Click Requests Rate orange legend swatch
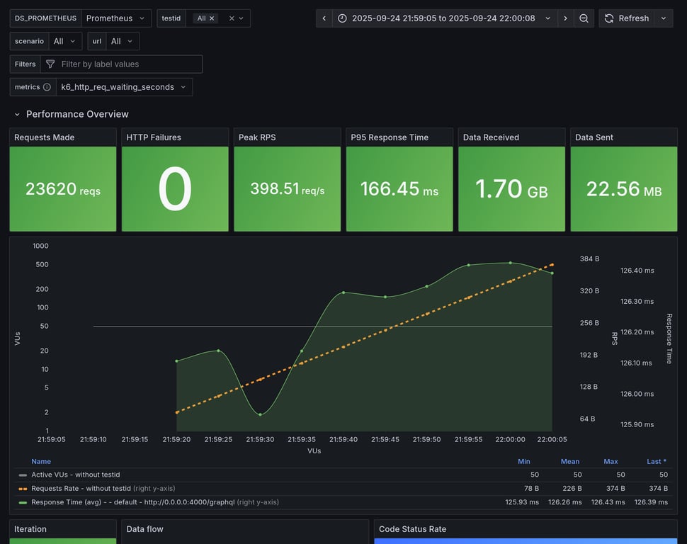 (23, 489)
